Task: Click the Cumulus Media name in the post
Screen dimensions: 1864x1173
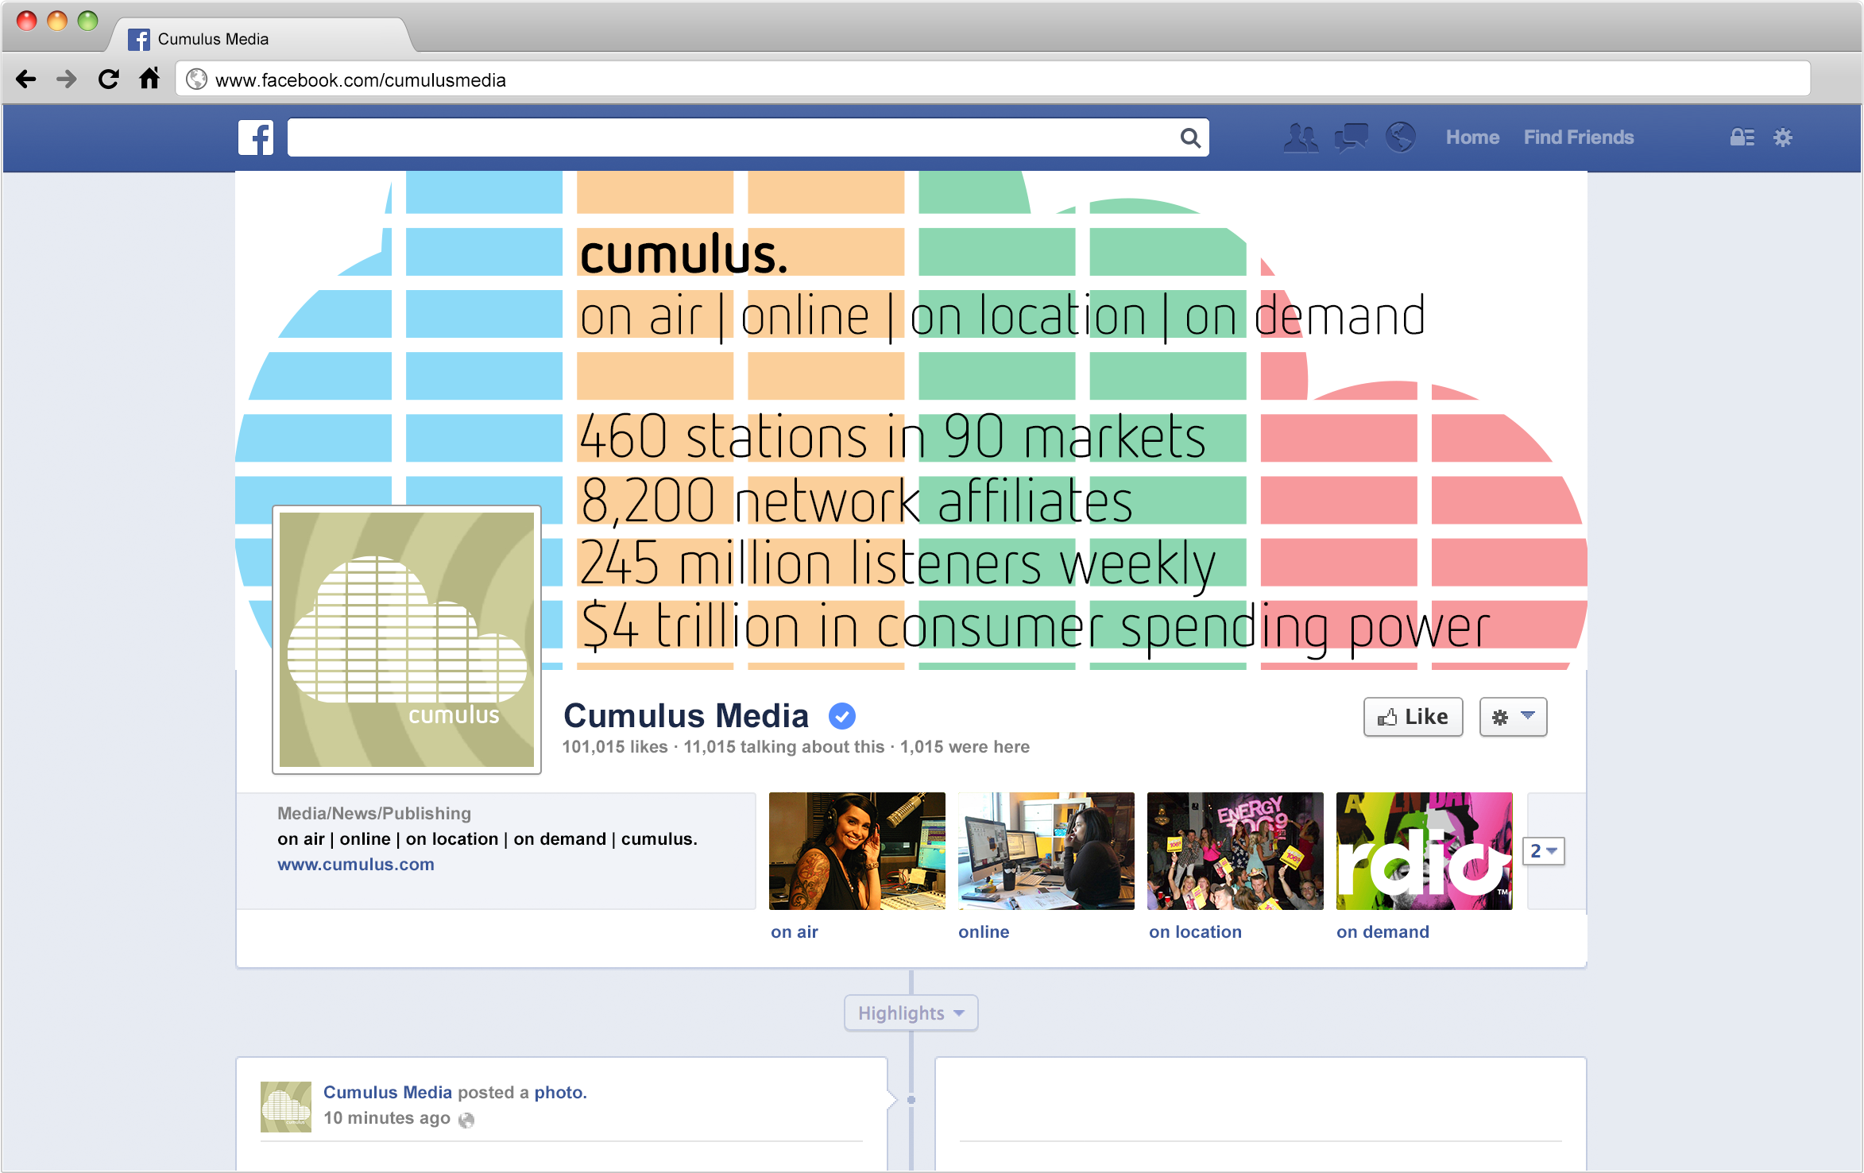Action: 388,1093
